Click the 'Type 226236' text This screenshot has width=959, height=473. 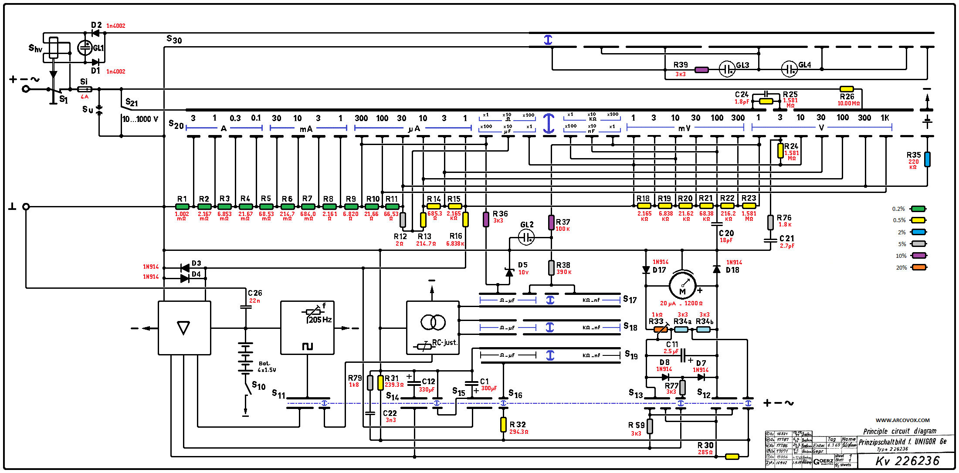[892, 449]
